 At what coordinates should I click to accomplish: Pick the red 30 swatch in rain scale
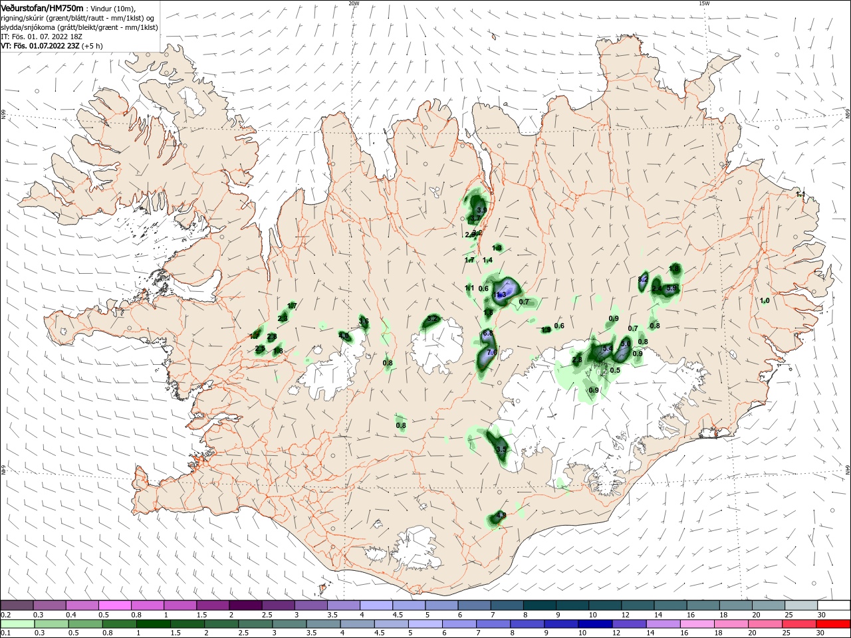click(x=834, y=624)
